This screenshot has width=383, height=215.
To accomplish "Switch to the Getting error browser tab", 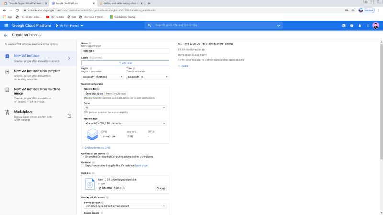I will 121,3.
